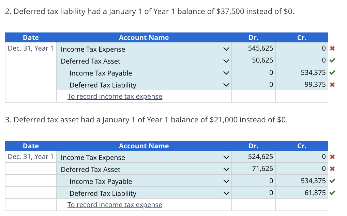347x216 pixels.
Task: Open Deferred Tax Asset dropdown in table 3
Action: 225,170
